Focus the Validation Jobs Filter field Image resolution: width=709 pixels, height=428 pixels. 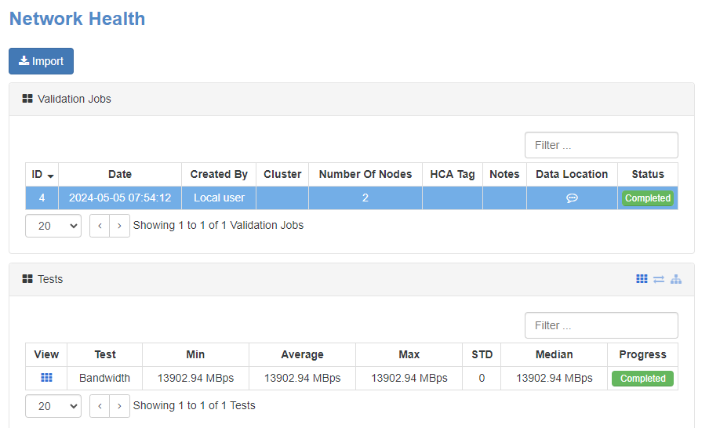click(x=601, y=145)
